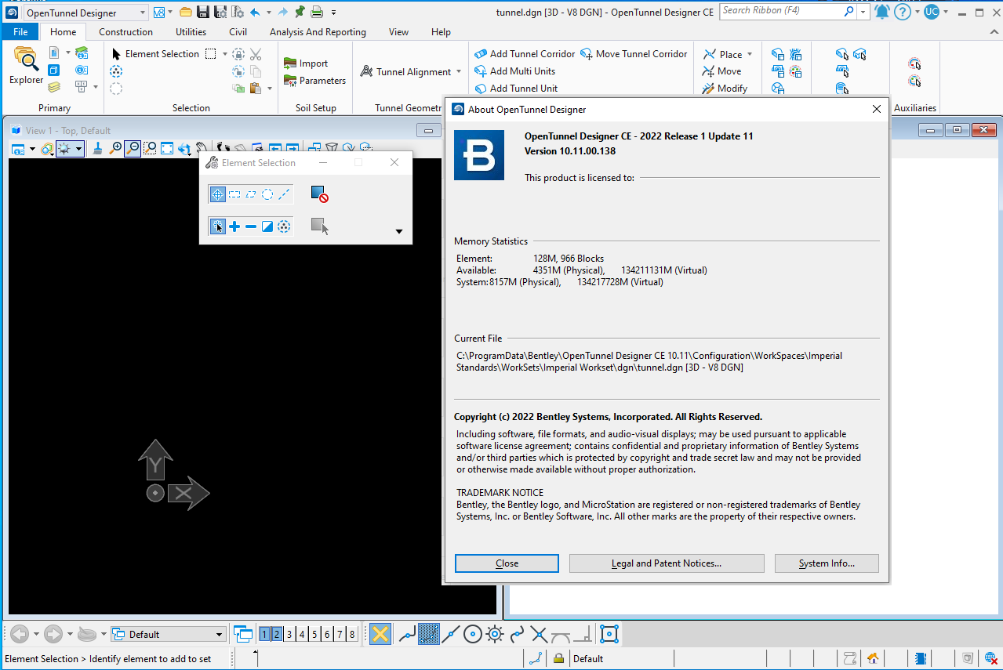Open the quick access toolbar customize arrow

(x=334, y=13)
